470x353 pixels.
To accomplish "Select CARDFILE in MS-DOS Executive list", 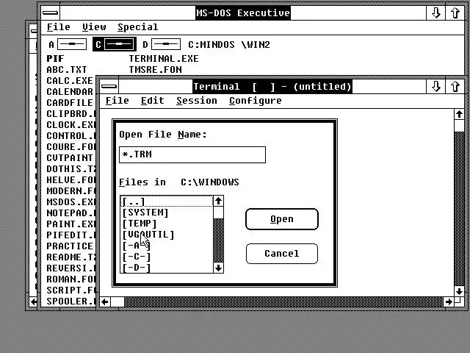I will (x=70, y=103).
